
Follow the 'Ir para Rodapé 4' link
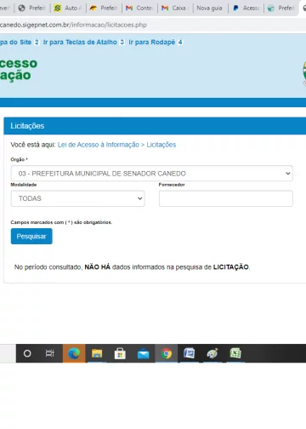(x=156, y=43)
